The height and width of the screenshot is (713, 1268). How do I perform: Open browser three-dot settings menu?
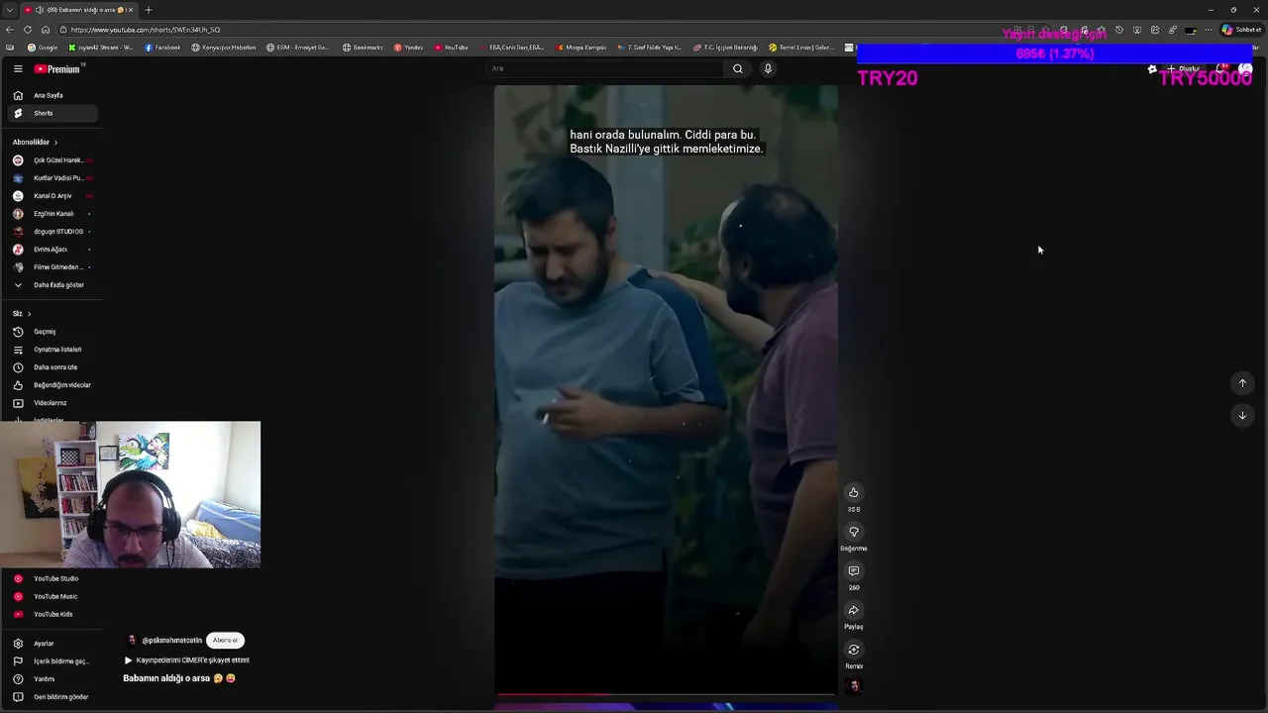point(1209,30)
